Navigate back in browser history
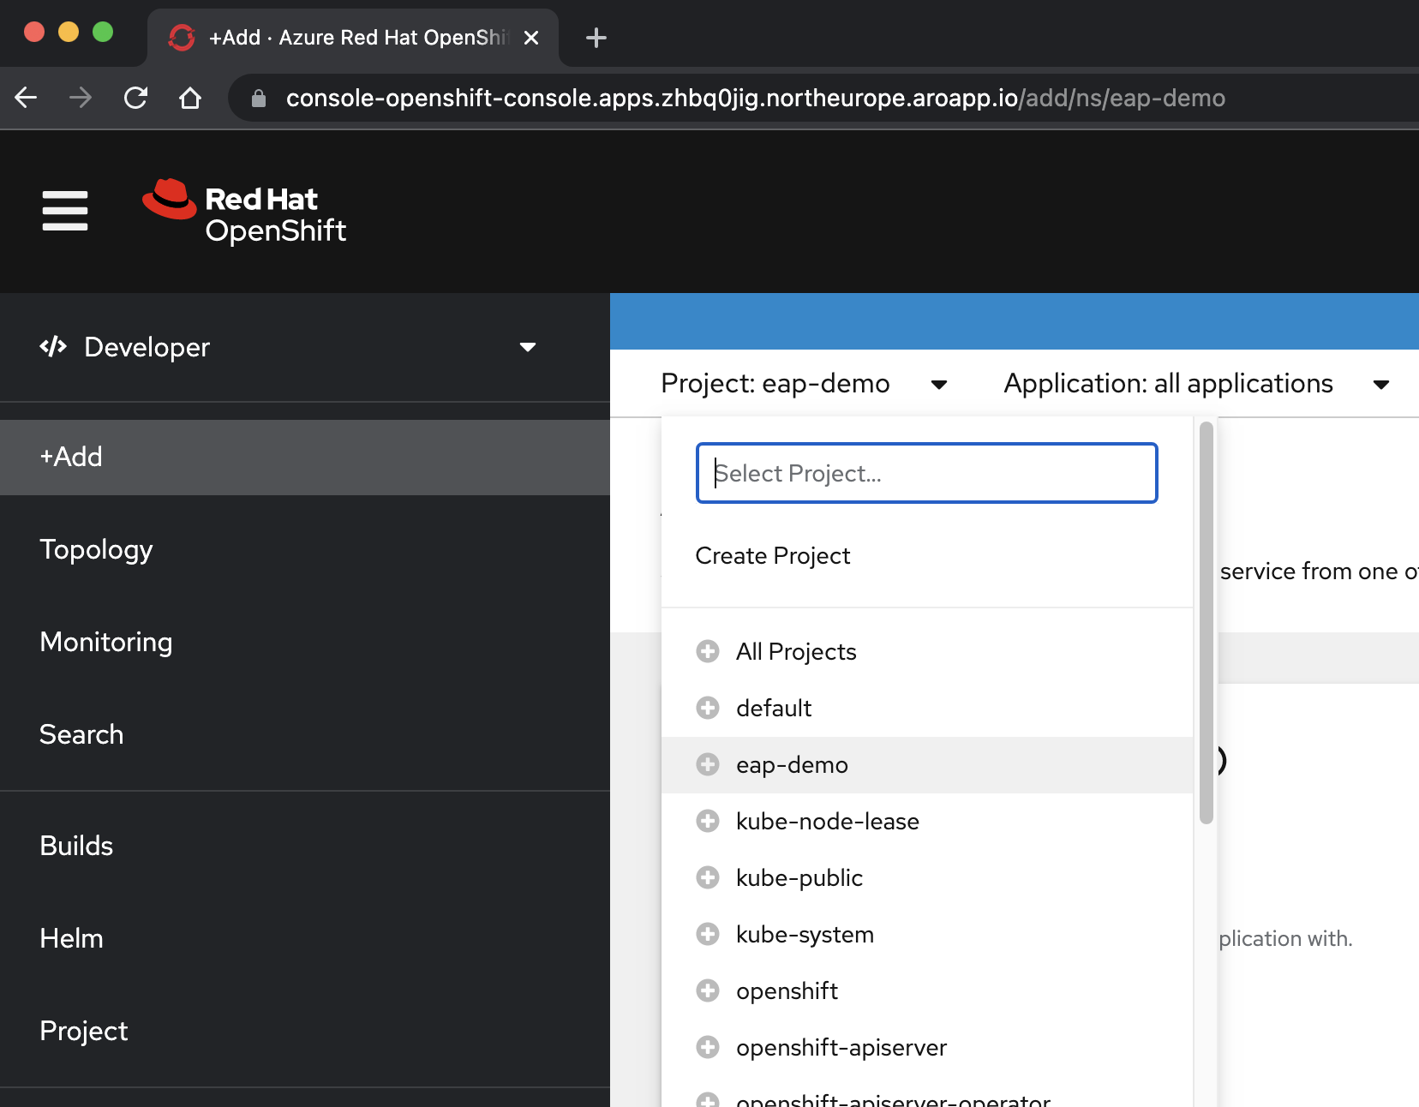 (x=26, y=98)
